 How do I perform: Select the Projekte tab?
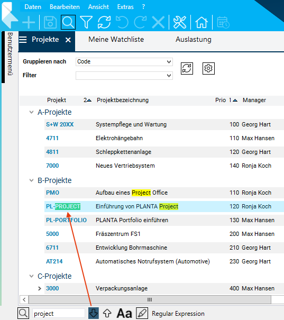coord(45,39)
